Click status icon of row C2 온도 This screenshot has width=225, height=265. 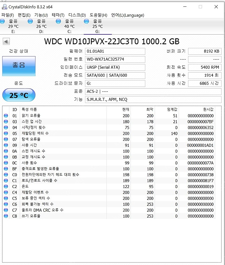pos(6,186)
